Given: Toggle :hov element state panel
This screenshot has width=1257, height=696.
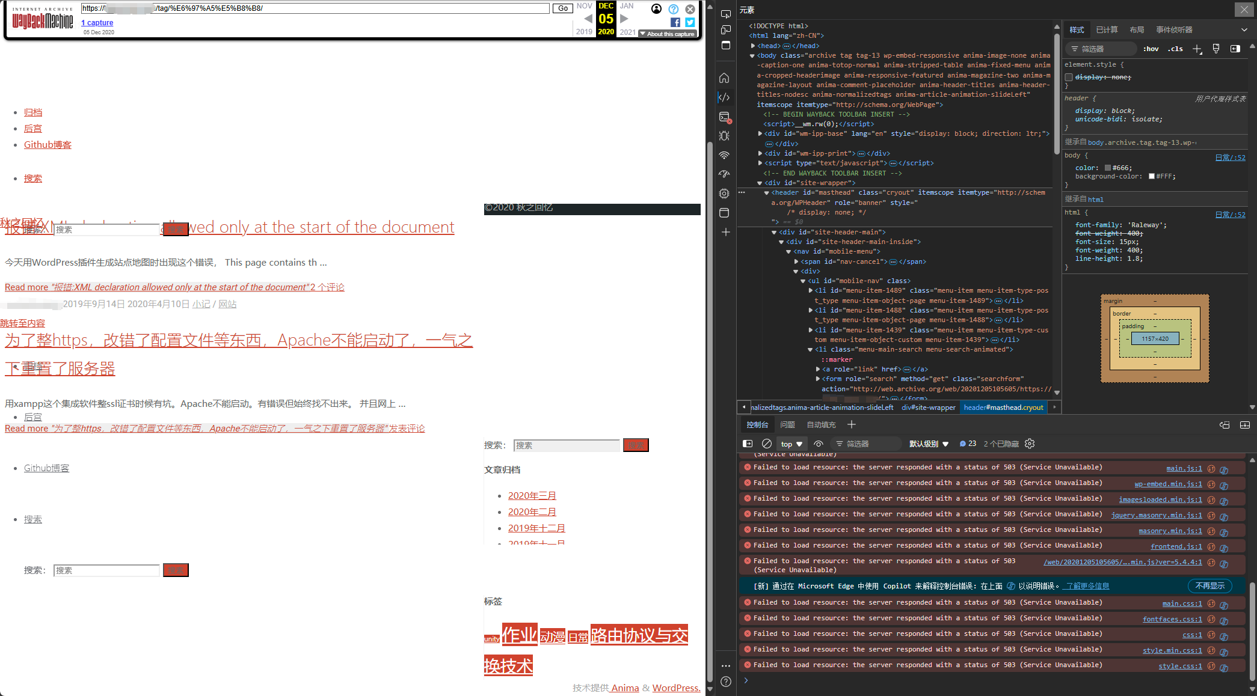Looking at the screenshot, I should click(1151, 49).
